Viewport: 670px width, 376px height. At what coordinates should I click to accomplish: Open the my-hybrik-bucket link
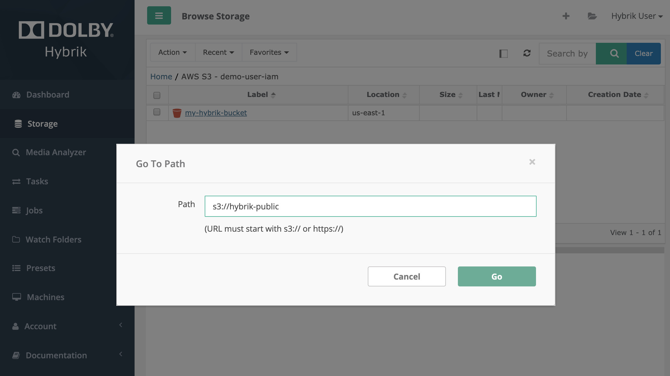(216, 113)
